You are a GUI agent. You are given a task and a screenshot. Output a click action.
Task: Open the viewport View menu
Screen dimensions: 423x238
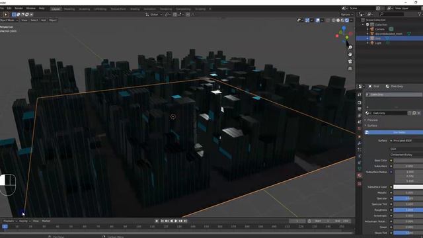(x=24, y=20)
